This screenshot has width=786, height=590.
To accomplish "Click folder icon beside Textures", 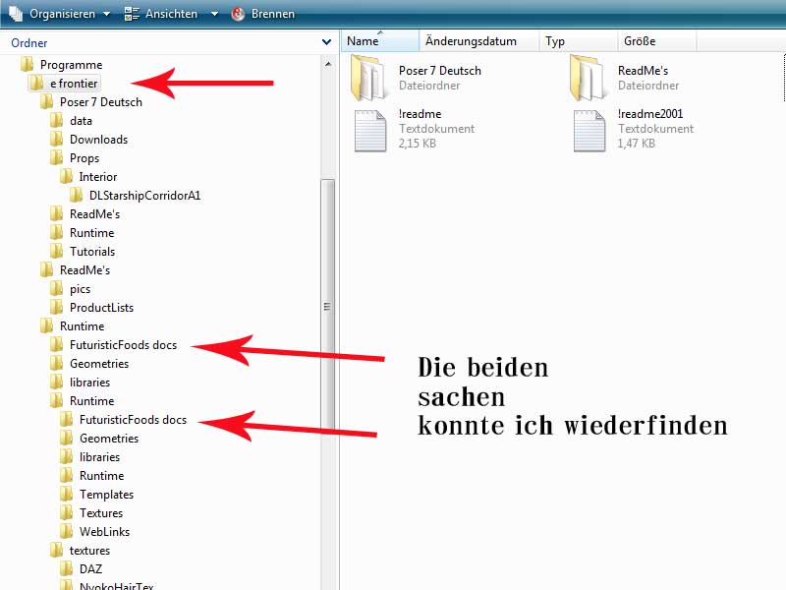I will point(66,512).
